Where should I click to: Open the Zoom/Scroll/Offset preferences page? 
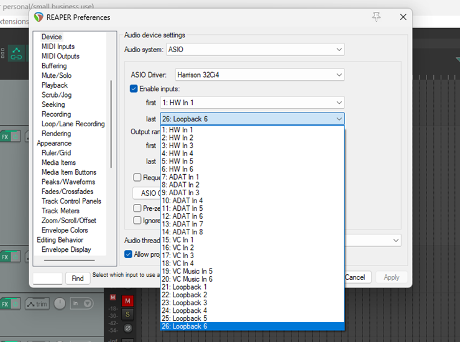click(69, 221)
